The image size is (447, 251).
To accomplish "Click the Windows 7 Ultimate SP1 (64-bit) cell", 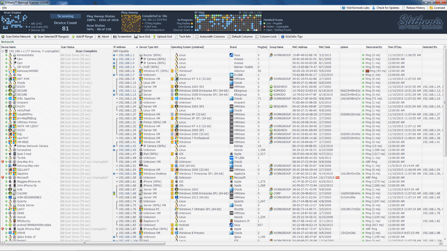I will [x=200, y=209].
